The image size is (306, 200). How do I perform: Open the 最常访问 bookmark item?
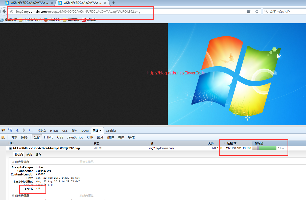(9, 20)
